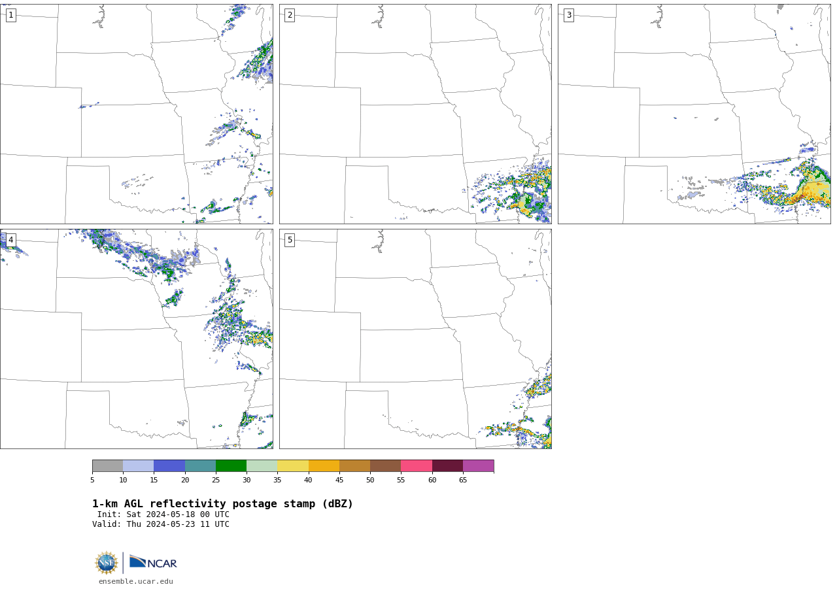Click the colorbar tick label '35'
837x589 pixels.
(277, 480)
